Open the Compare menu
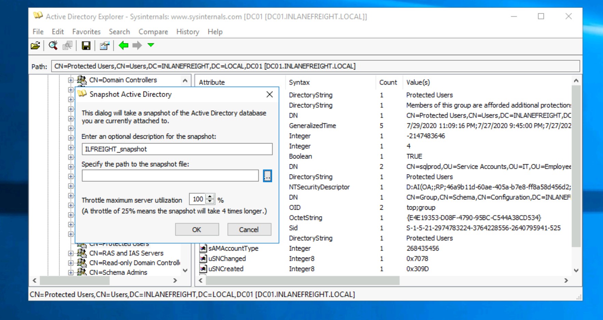This screenshot has width=603, height=320. point(153,32)
